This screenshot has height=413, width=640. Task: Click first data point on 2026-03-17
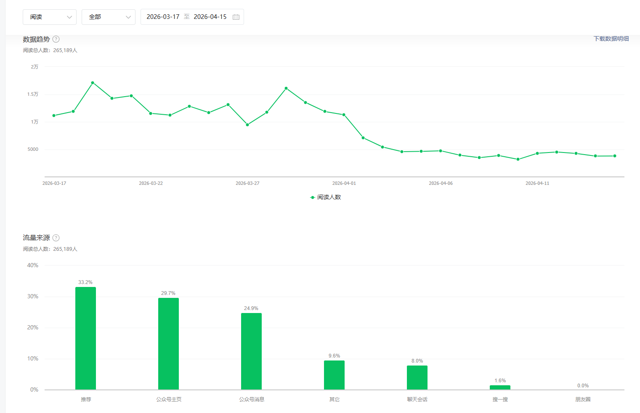(x=54, y=116)
